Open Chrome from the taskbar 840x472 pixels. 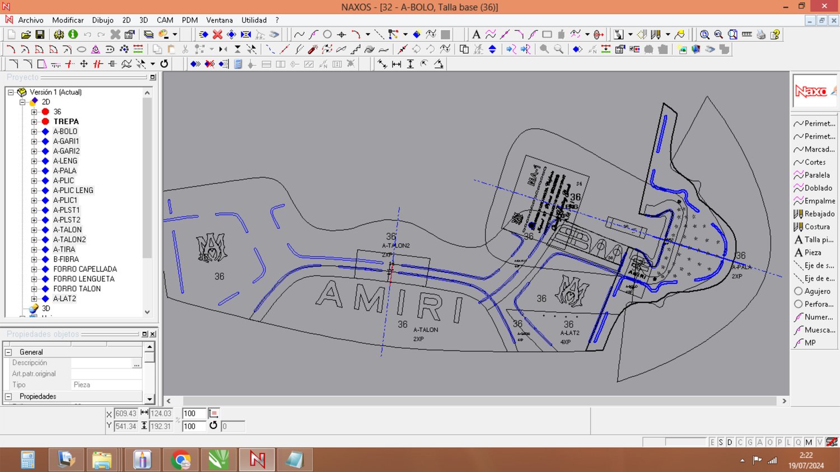[181, 460]
